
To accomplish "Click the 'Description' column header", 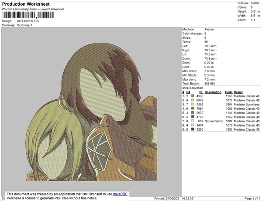I will pos(213,92).
